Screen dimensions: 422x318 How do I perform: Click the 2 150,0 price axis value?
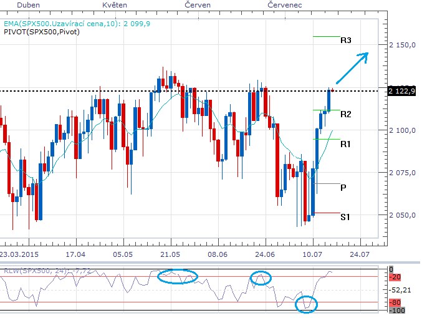(402, 45)
